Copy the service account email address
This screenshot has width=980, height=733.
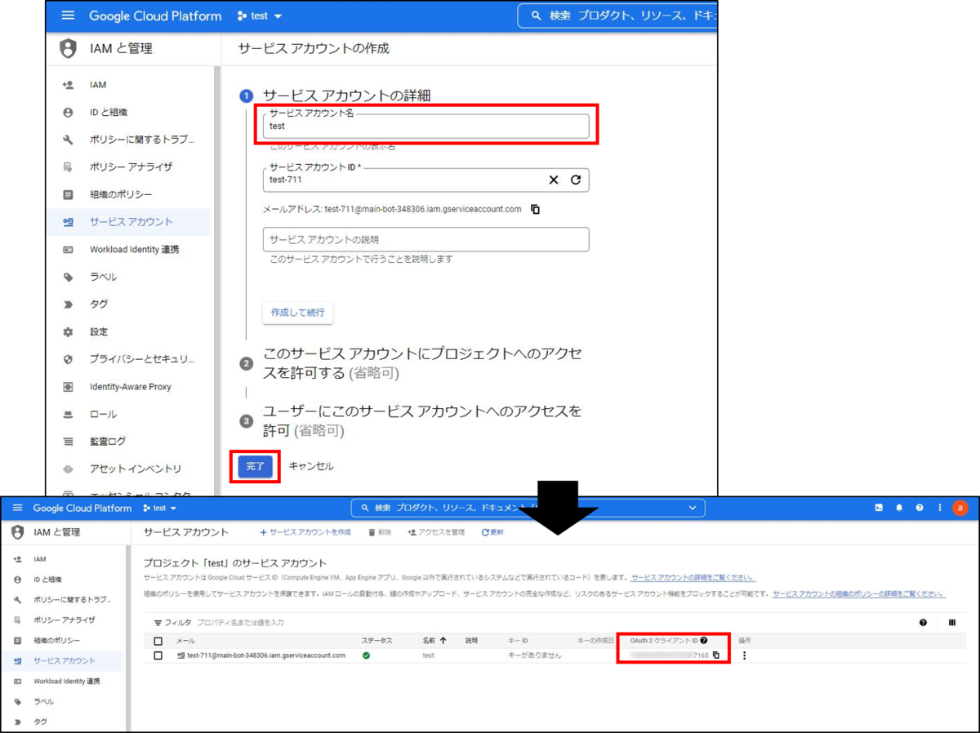coord(536,209)
